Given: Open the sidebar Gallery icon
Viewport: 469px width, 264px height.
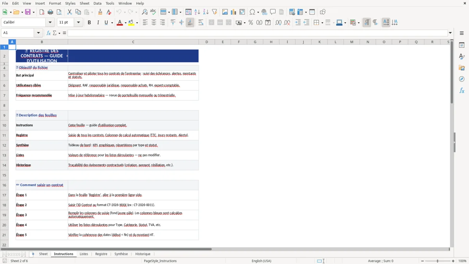Looking at the screenshot, I should [x=462, y=68].
